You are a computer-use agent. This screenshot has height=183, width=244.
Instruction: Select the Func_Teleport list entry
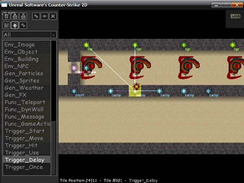27,102
